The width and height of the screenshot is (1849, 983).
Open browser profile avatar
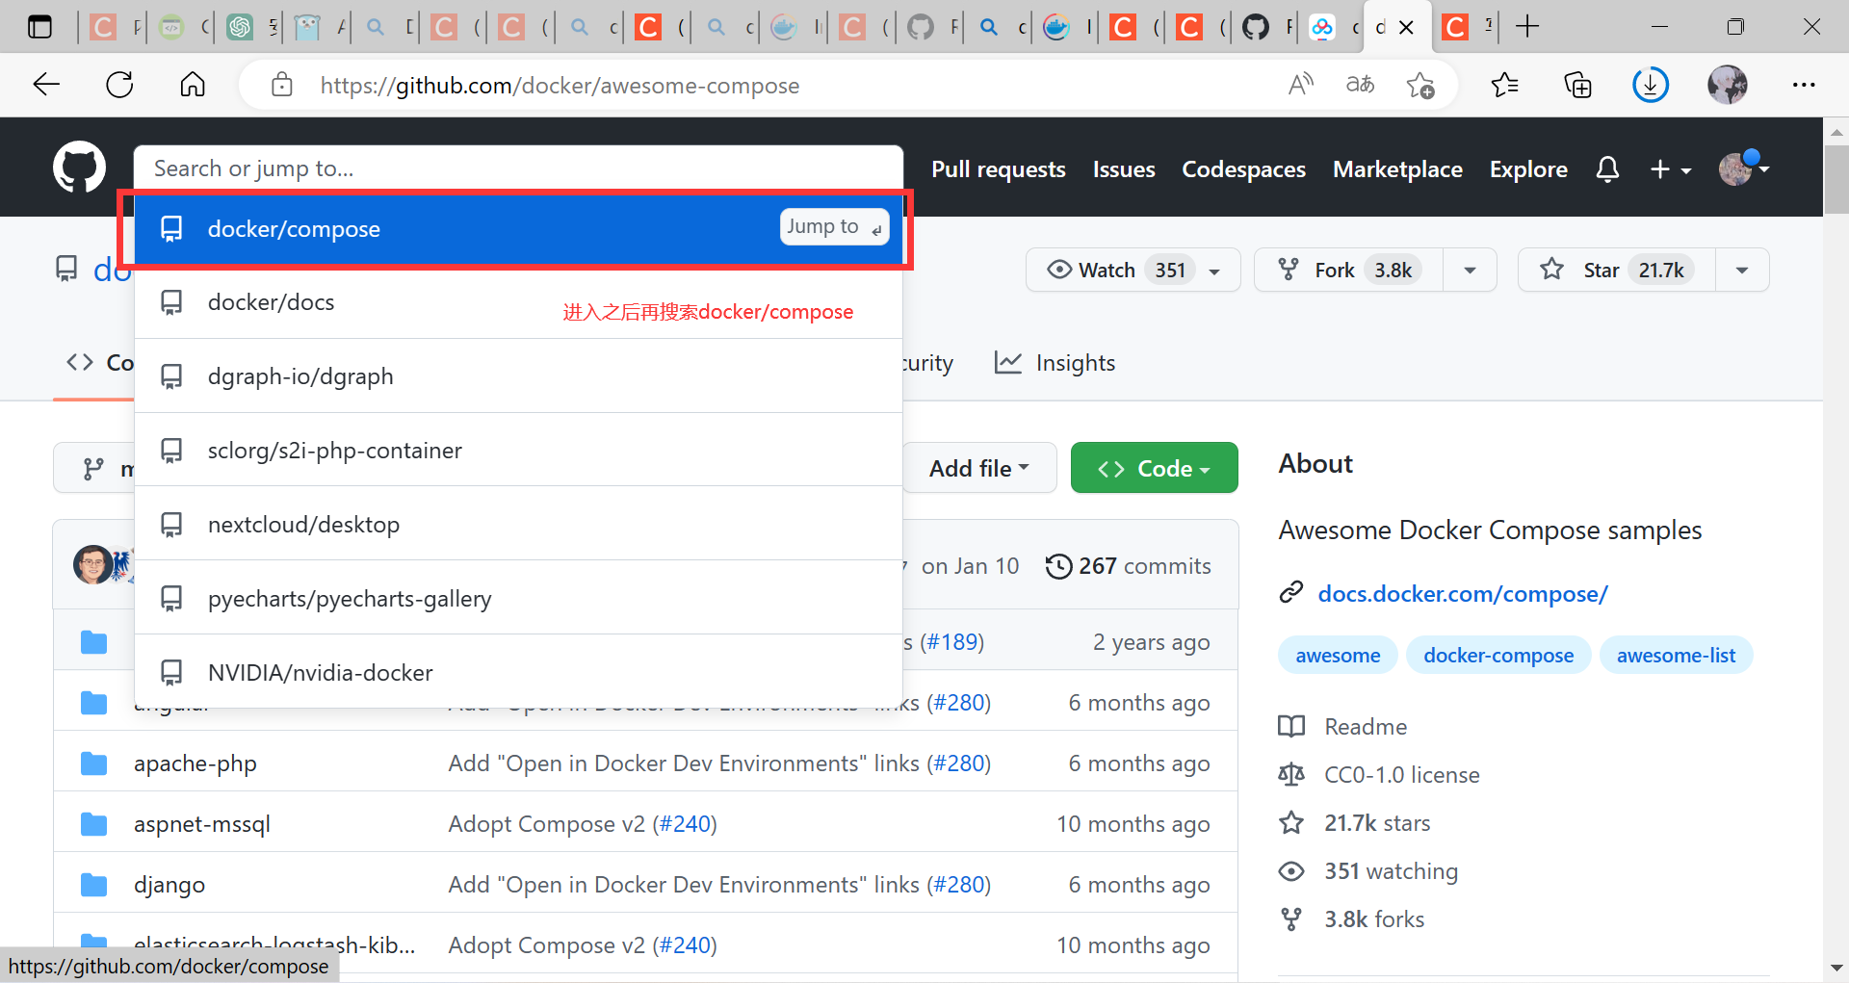1728,85
